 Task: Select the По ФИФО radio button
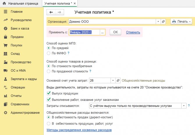tap(48, 53)
